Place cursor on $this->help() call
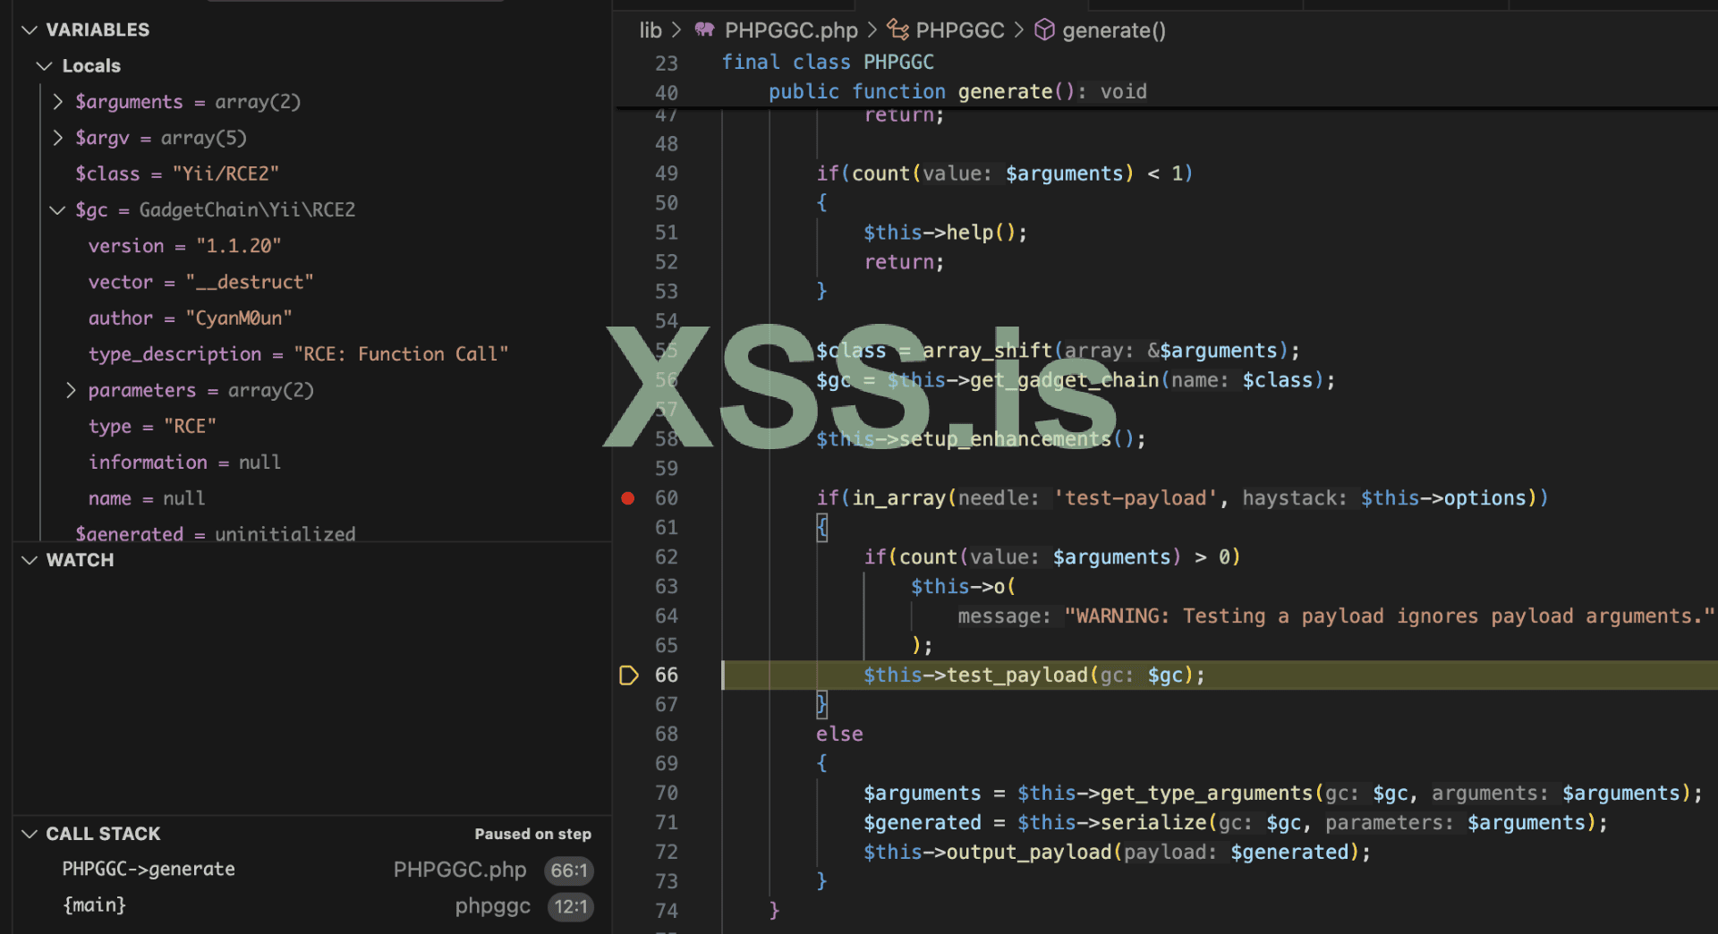 945,233
